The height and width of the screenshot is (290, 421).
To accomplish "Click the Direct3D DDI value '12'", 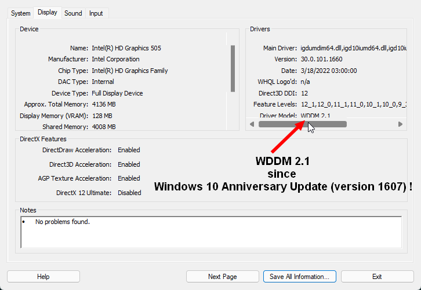I will click(304, 93).
